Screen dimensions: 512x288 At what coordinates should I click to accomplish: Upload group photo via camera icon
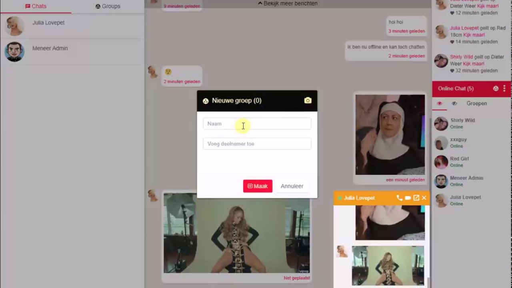(x=308, y=100)
